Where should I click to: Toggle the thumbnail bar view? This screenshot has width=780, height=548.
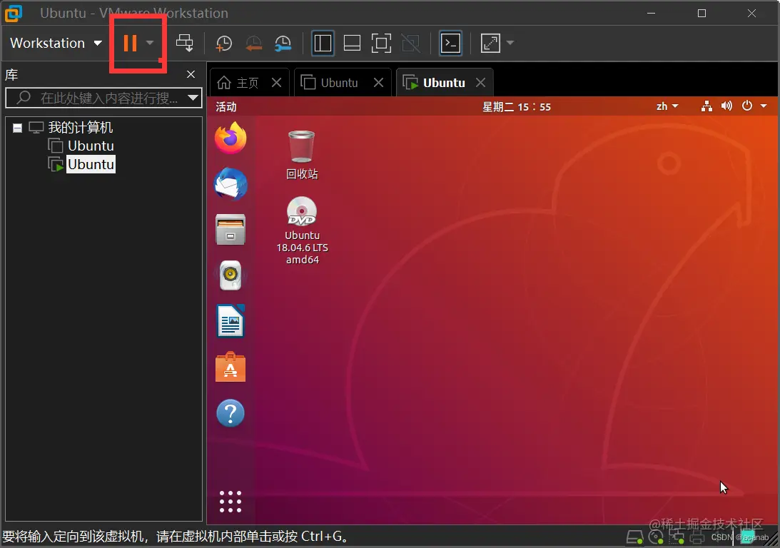(x=352, y=44)
